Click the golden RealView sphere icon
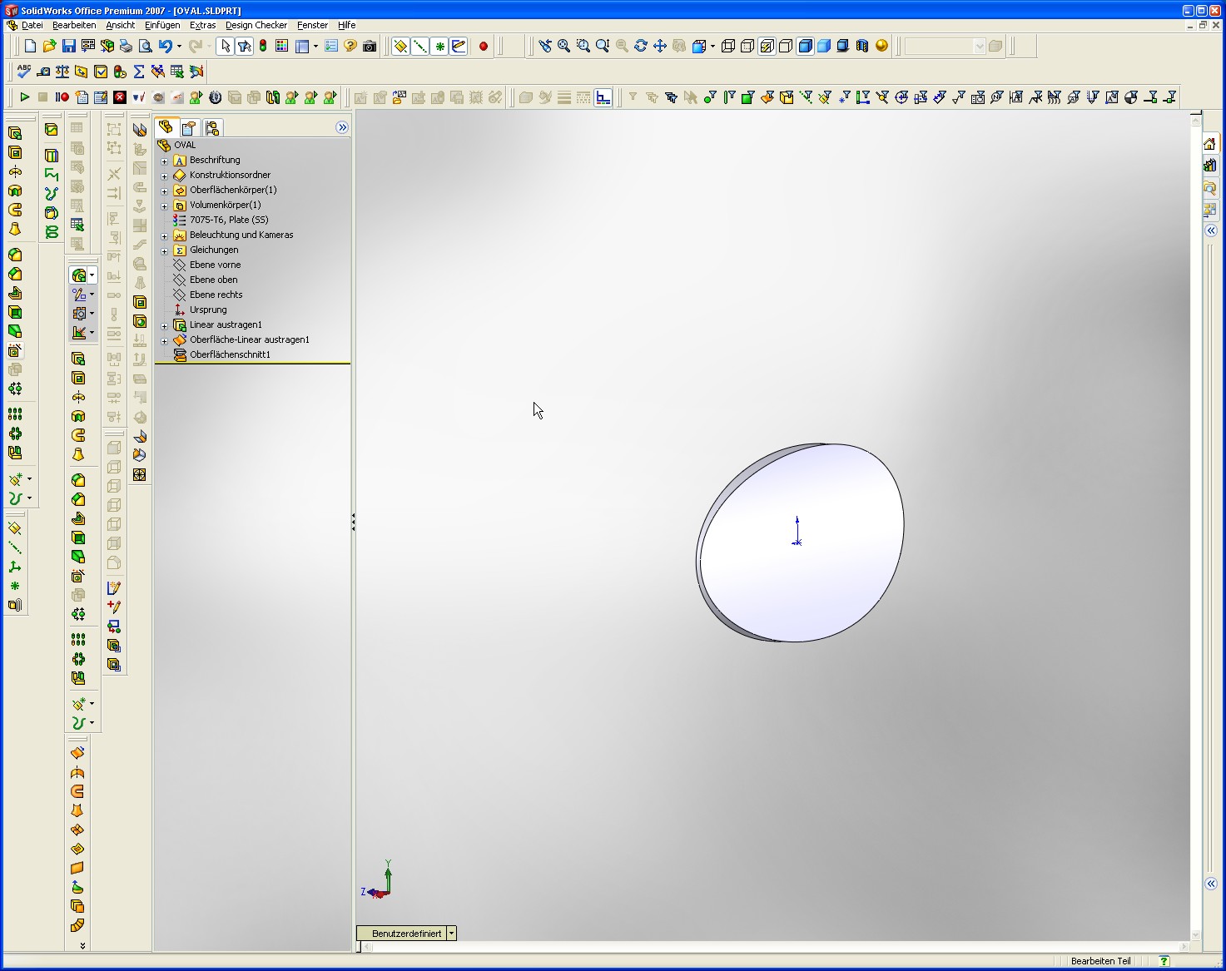 pyautogui.click(x=881, y=46)
